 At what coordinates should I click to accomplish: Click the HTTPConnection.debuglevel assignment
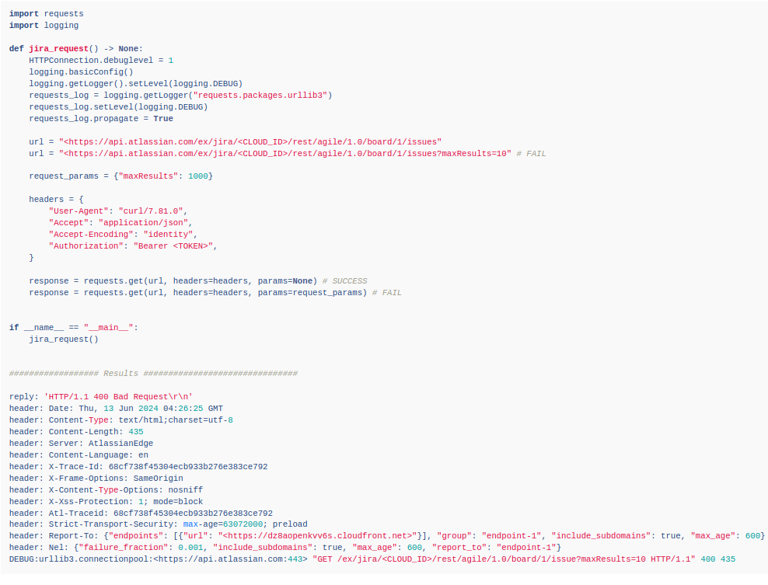coord(101,60)
